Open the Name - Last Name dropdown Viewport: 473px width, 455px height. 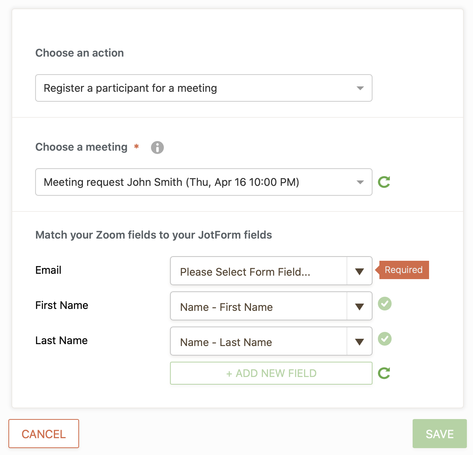(x=259, y=341)
